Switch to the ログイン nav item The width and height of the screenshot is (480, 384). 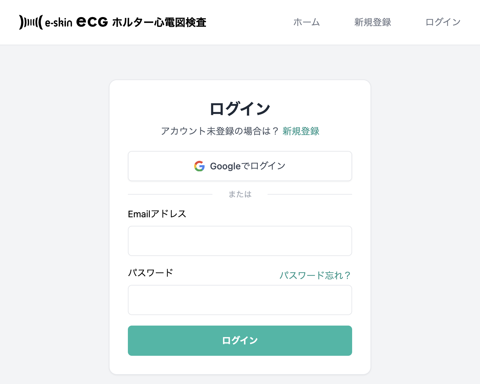coord(443,22)
